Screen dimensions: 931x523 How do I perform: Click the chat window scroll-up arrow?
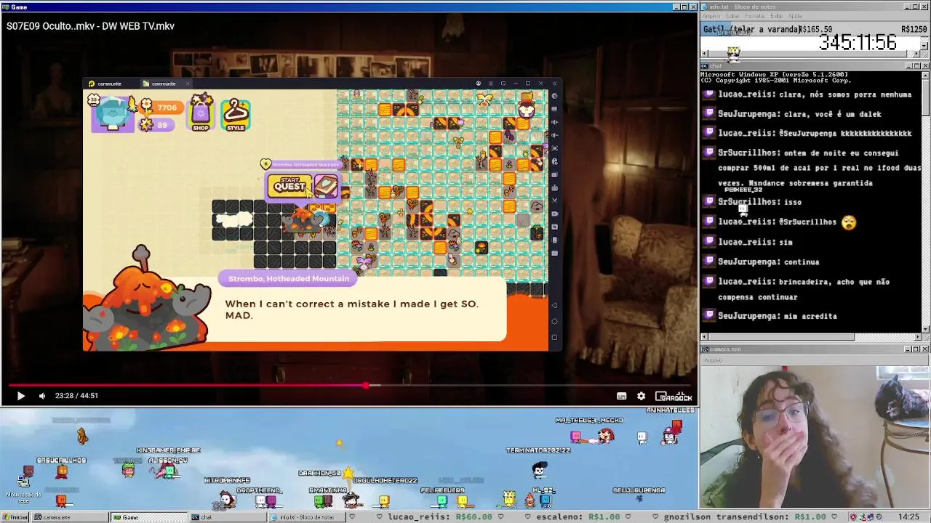pyautogui.click(x=925, y=75)
